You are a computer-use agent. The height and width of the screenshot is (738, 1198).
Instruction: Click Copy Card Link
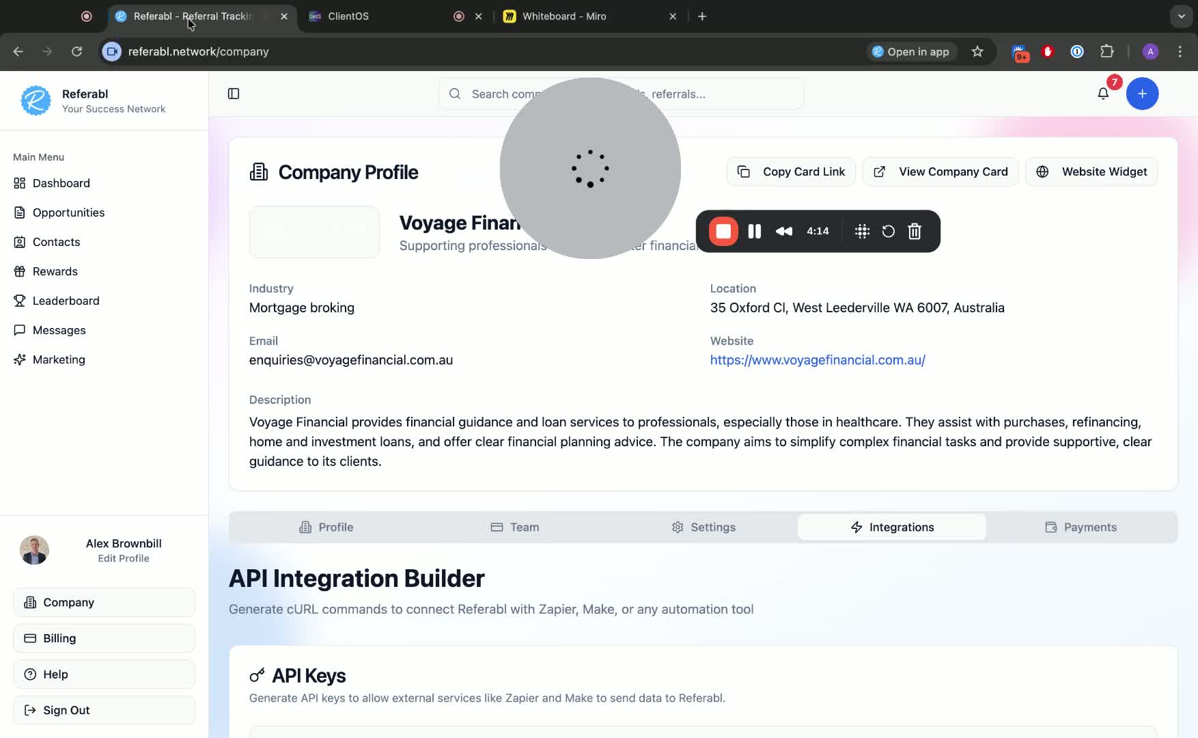pos(791,172)
